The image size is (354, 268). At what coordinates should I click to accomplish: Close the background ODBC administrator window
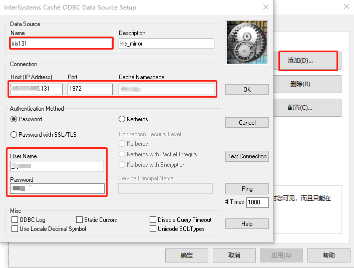pos(346,7)
